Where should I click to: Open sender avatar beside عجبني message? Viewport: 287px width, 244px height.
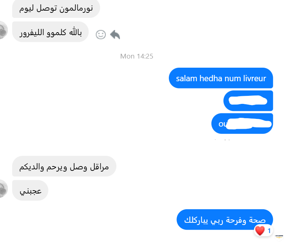[4, 189]
